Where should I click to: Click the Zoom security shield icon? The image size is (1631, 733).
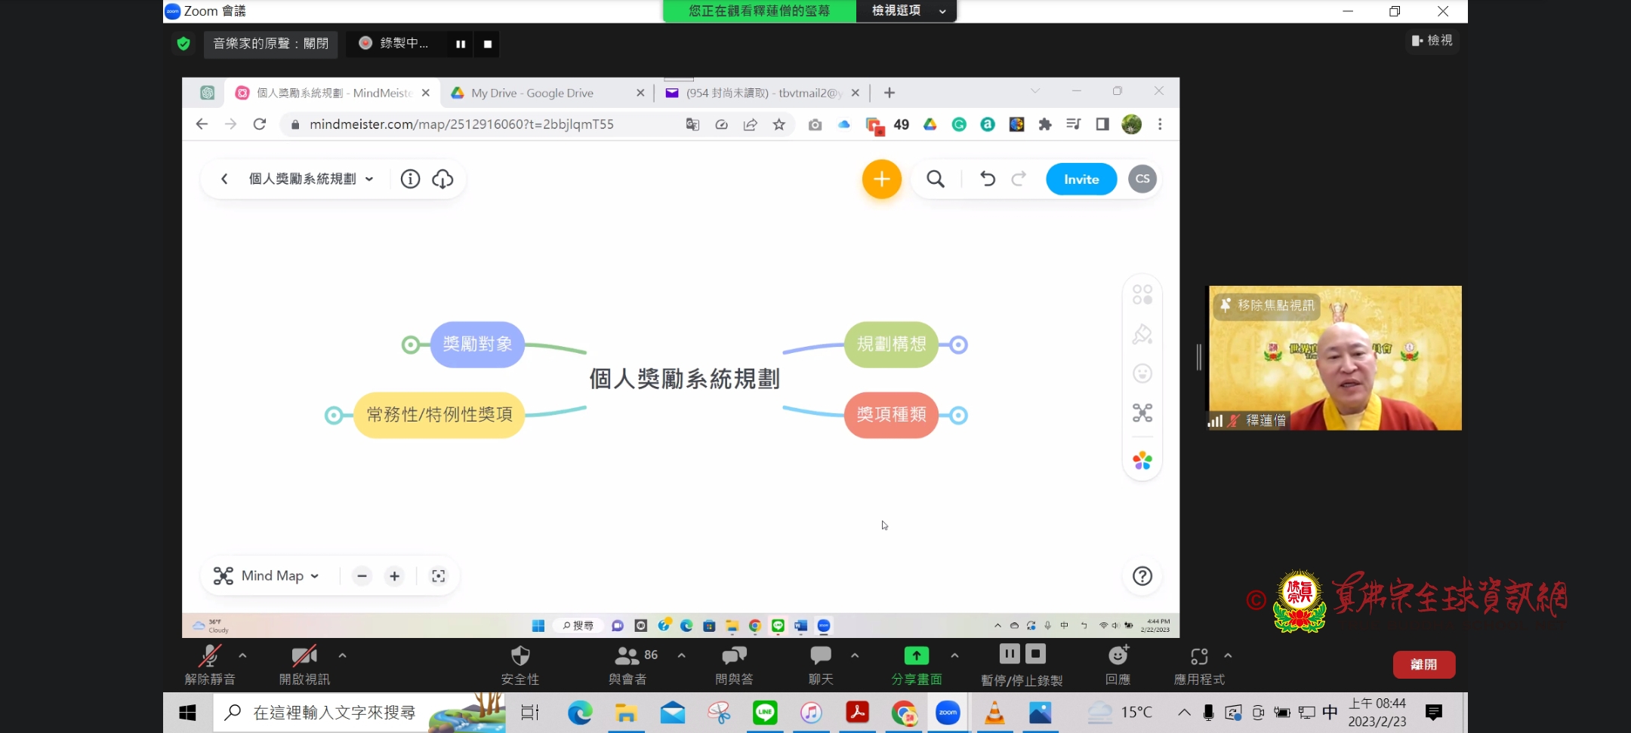pos(520,656)
